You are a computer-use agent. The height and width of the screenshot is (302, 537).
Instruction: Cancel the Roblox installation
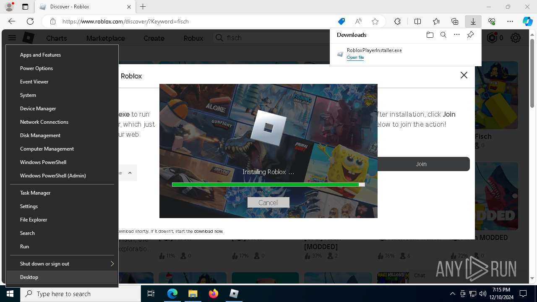pos(268,203)
